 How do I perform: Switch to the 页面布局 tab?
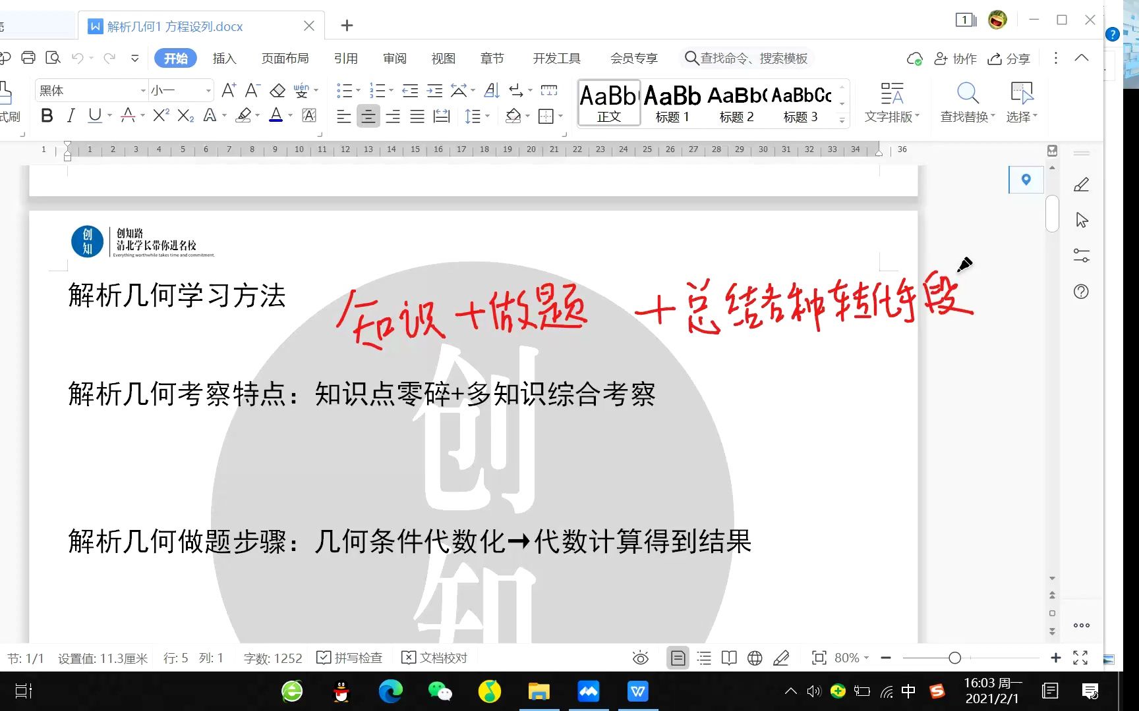pos(285,59)
